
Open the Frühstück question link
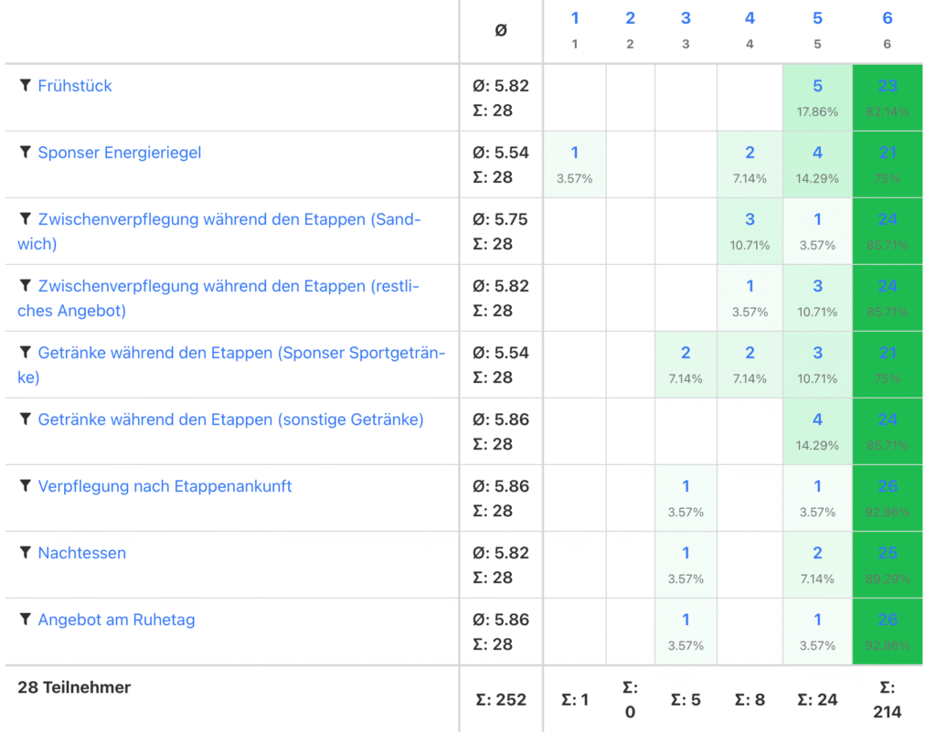pos(75,86)
